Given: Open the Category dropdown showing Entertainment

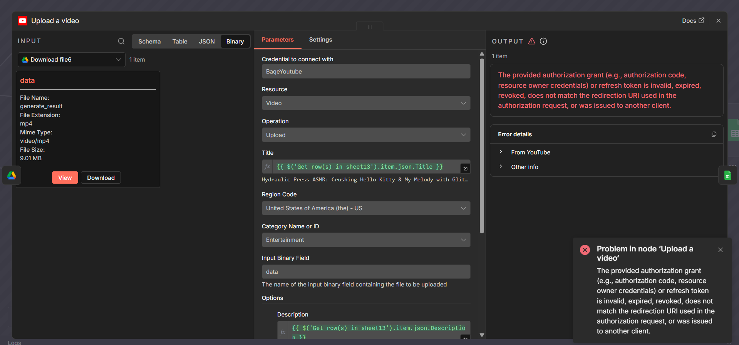Looking at the screenshot, I should pos(365,240).
